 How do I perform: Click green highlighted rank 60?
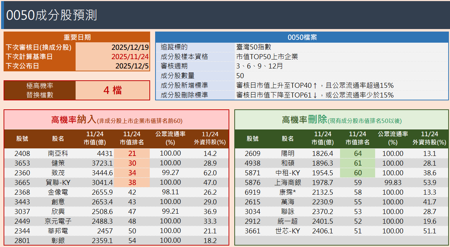[x=358, y=173]
